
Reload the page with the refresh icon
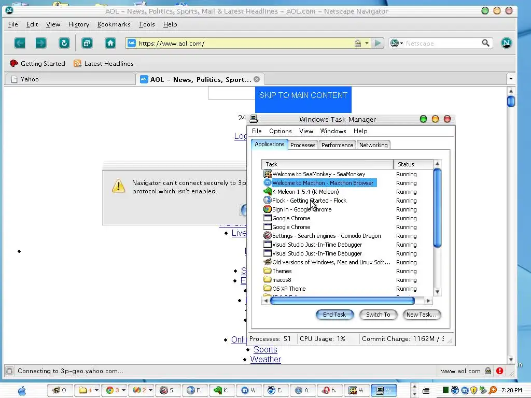click(x=64, y=43)
